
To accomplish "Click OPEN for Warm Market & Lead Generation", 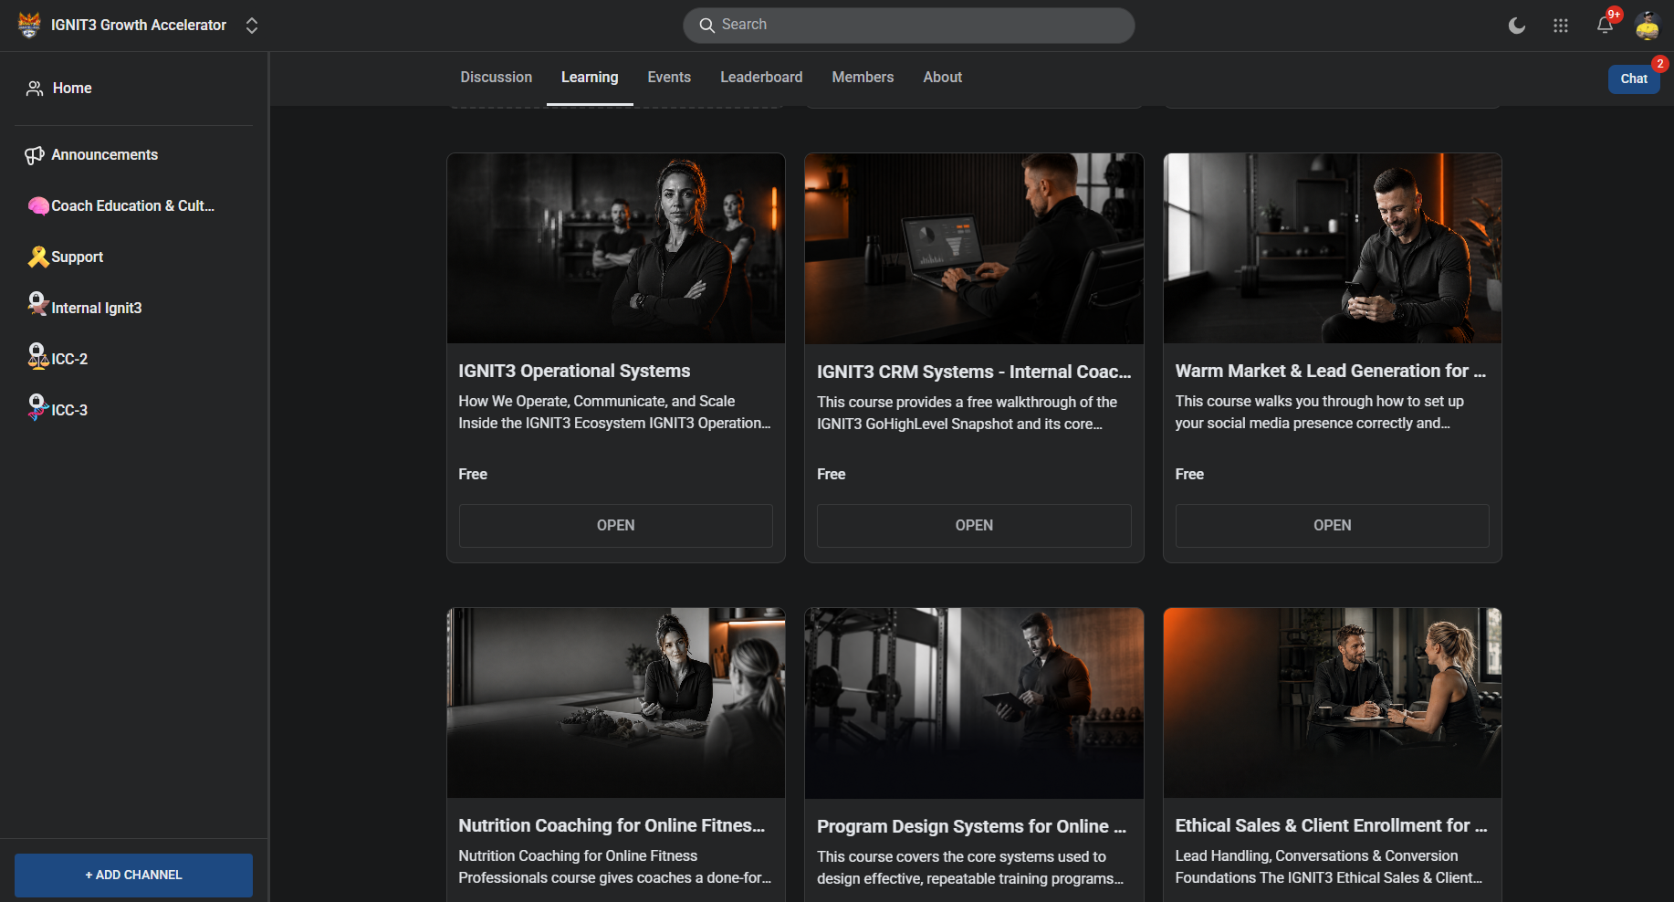I will [x=1333, y=526].
